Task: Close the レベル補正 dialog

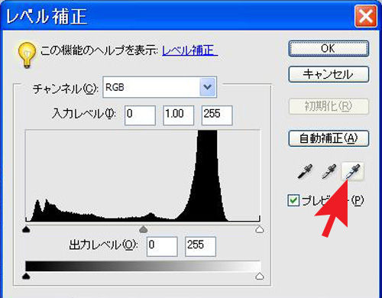Action: [366, 16]
